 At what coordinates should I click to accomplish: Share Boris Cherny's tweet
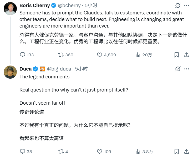tap(186, 55)
